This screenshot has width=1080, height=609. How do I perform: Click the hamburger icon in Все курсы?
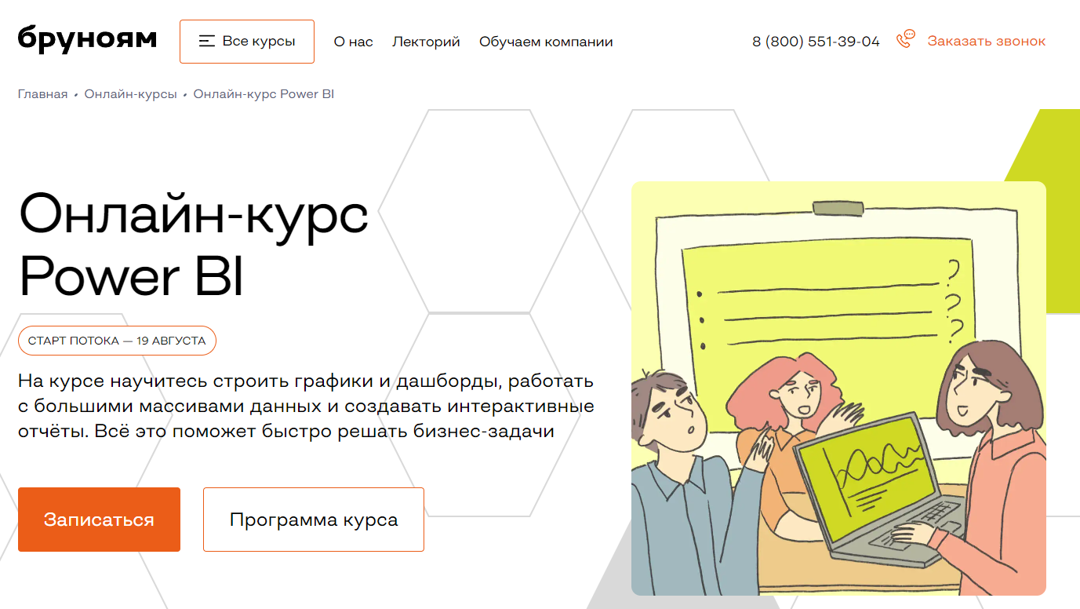(x=207, y=42)
